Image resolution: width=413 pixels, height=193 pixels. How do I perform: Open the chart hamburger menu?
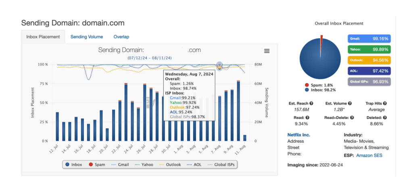click(266, 51)
